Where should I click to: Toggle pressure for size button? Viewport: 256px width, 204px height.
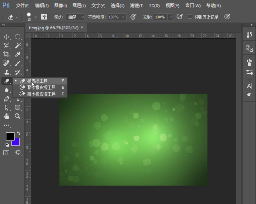pos(227,17)
